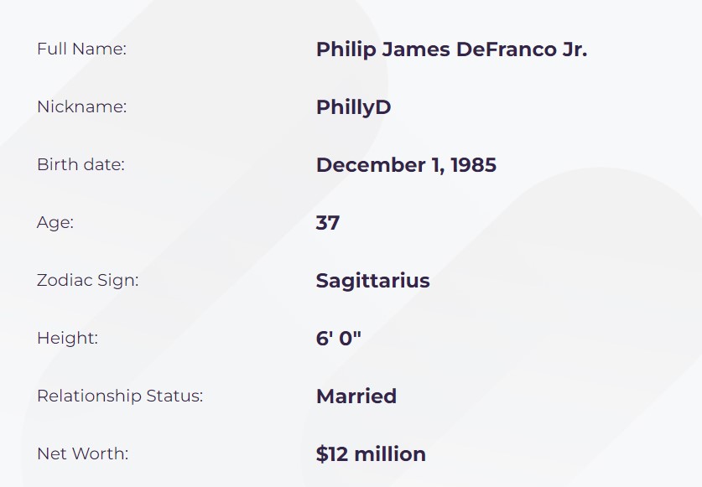Click the $12 million value
702x487 pixels.
[371, 453]
